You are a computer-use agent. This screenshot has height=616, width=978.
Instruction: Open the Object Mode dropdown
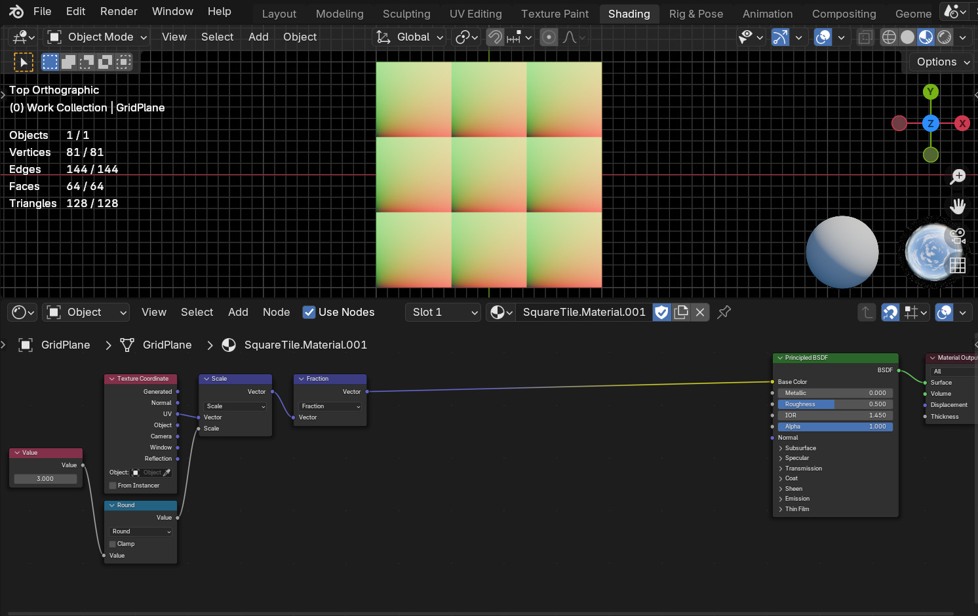[96, 37]
